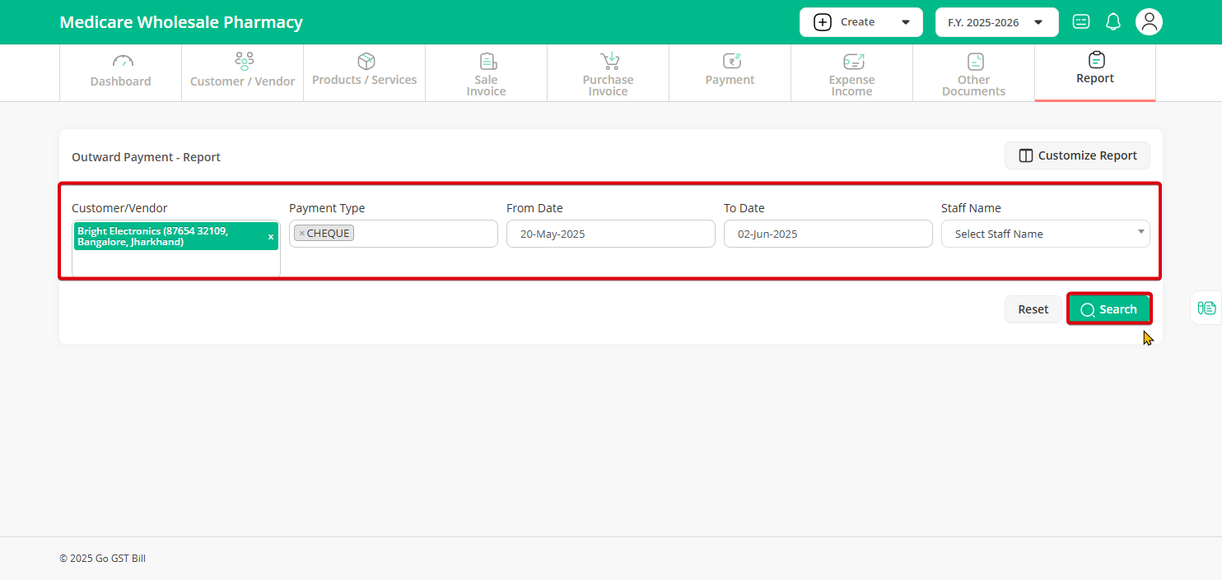Click the To Date field 02-Jun-2025
The image size is (1222, 580).
(x=828, y=234)
